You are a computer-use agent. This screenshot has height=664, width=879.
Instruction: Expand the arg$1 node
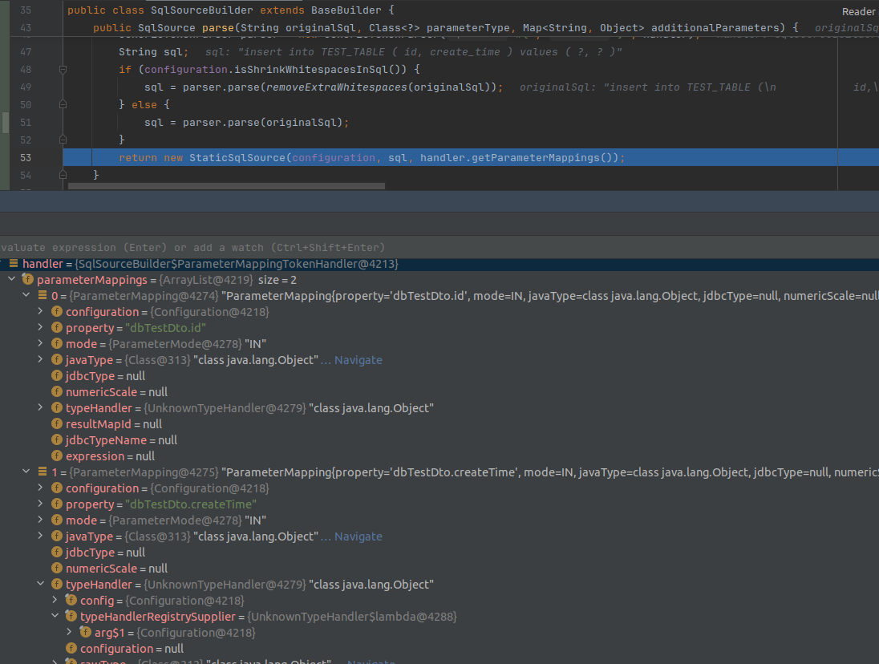pyautogui.click(x=69, y=632)
